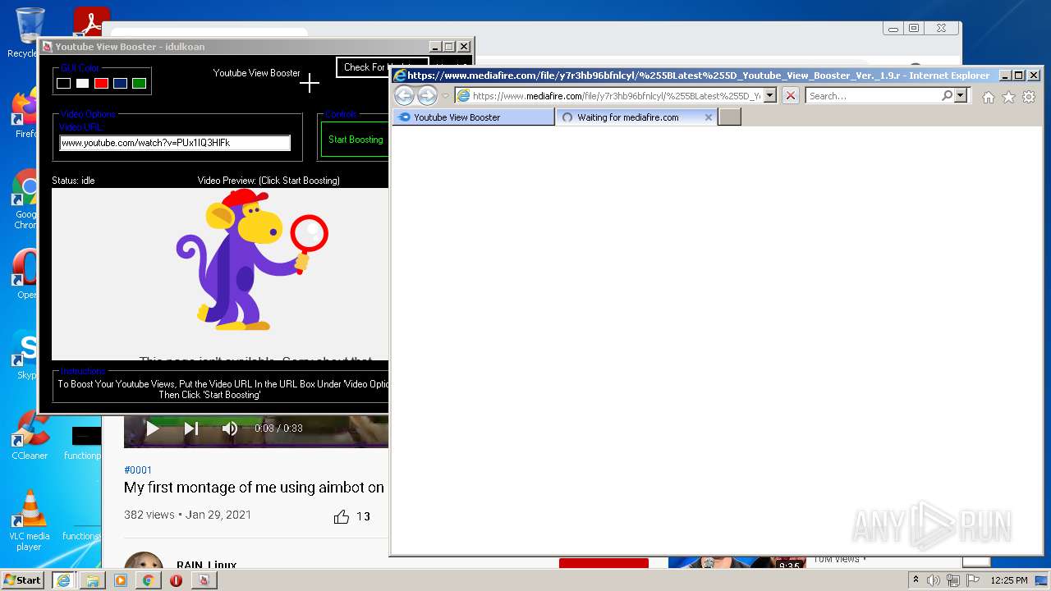The image size is (1051, 591).
Task: Click the 12:25 PM clock
Action: point(1009,580)
